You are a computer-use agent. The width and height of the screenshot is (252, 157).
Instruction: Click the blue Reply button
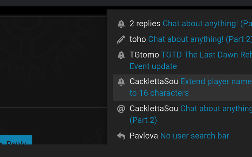point(16,140)
